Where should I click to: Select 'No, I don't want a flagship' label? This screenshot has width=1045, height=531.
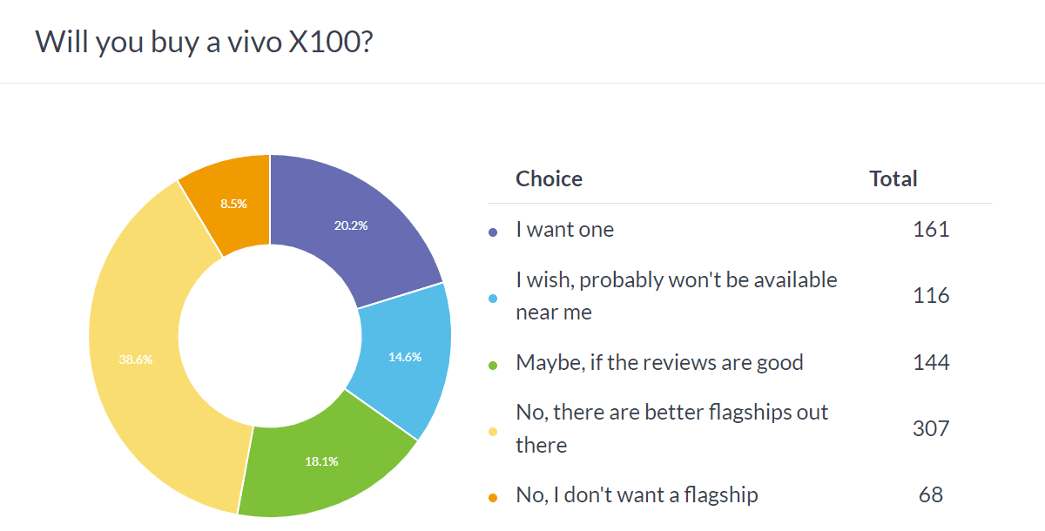pos(637,495)
